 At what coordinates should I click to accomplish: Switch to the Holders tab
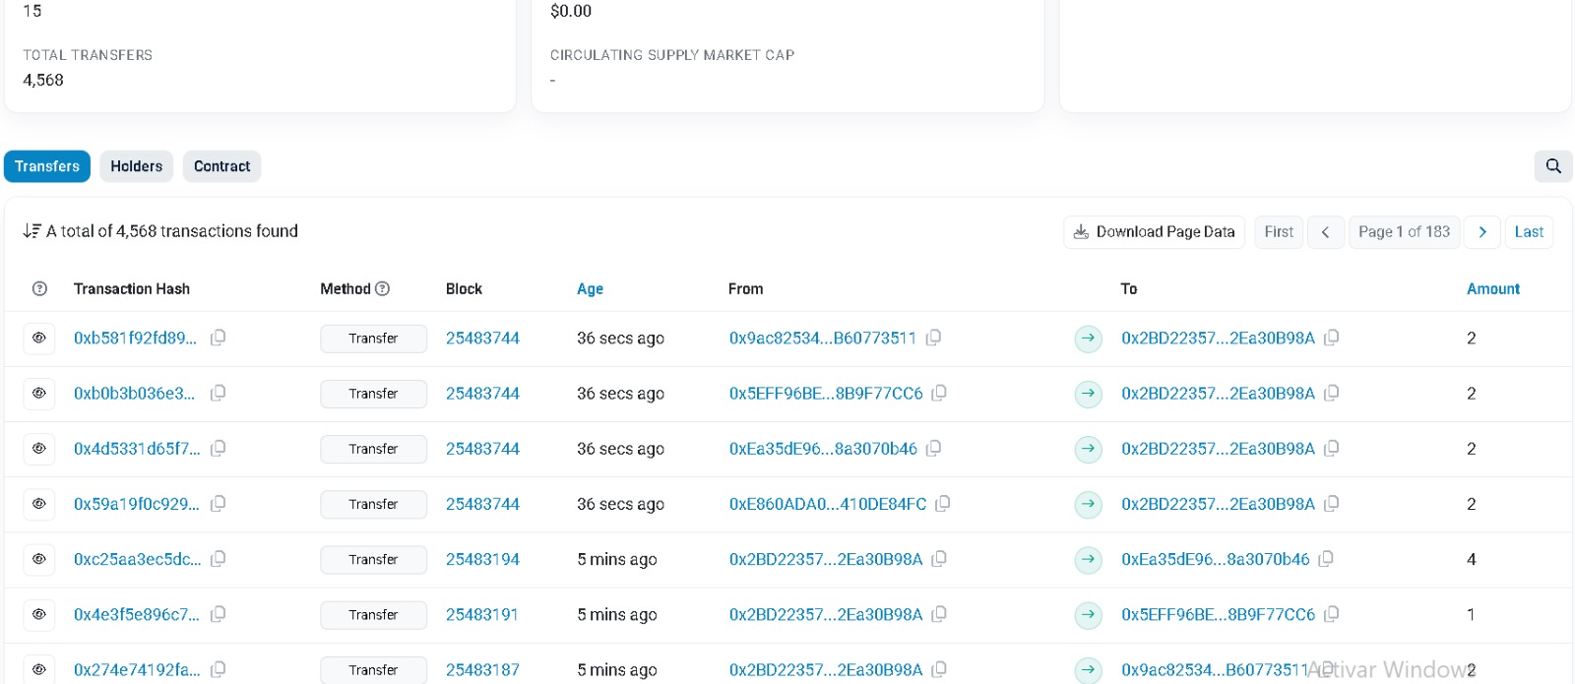tap(137, 166)
